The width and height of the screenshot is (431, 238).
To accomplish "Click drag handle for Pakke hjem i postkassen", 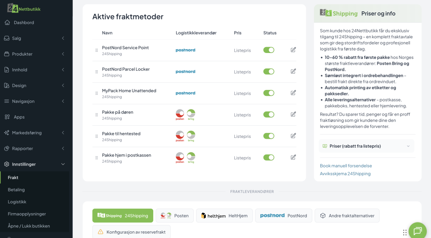I will (x=96, y=158).
